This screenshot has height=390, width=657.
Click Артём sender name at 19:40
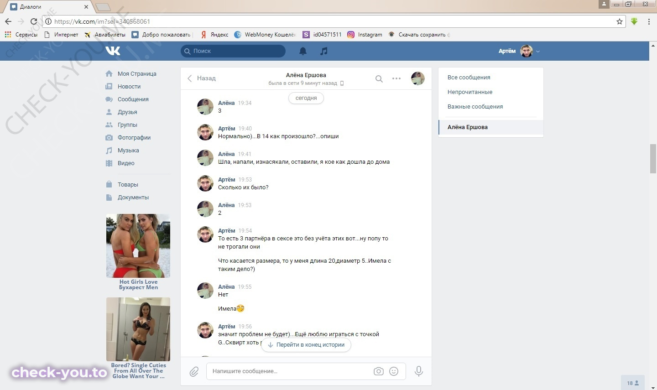point(227,129)
